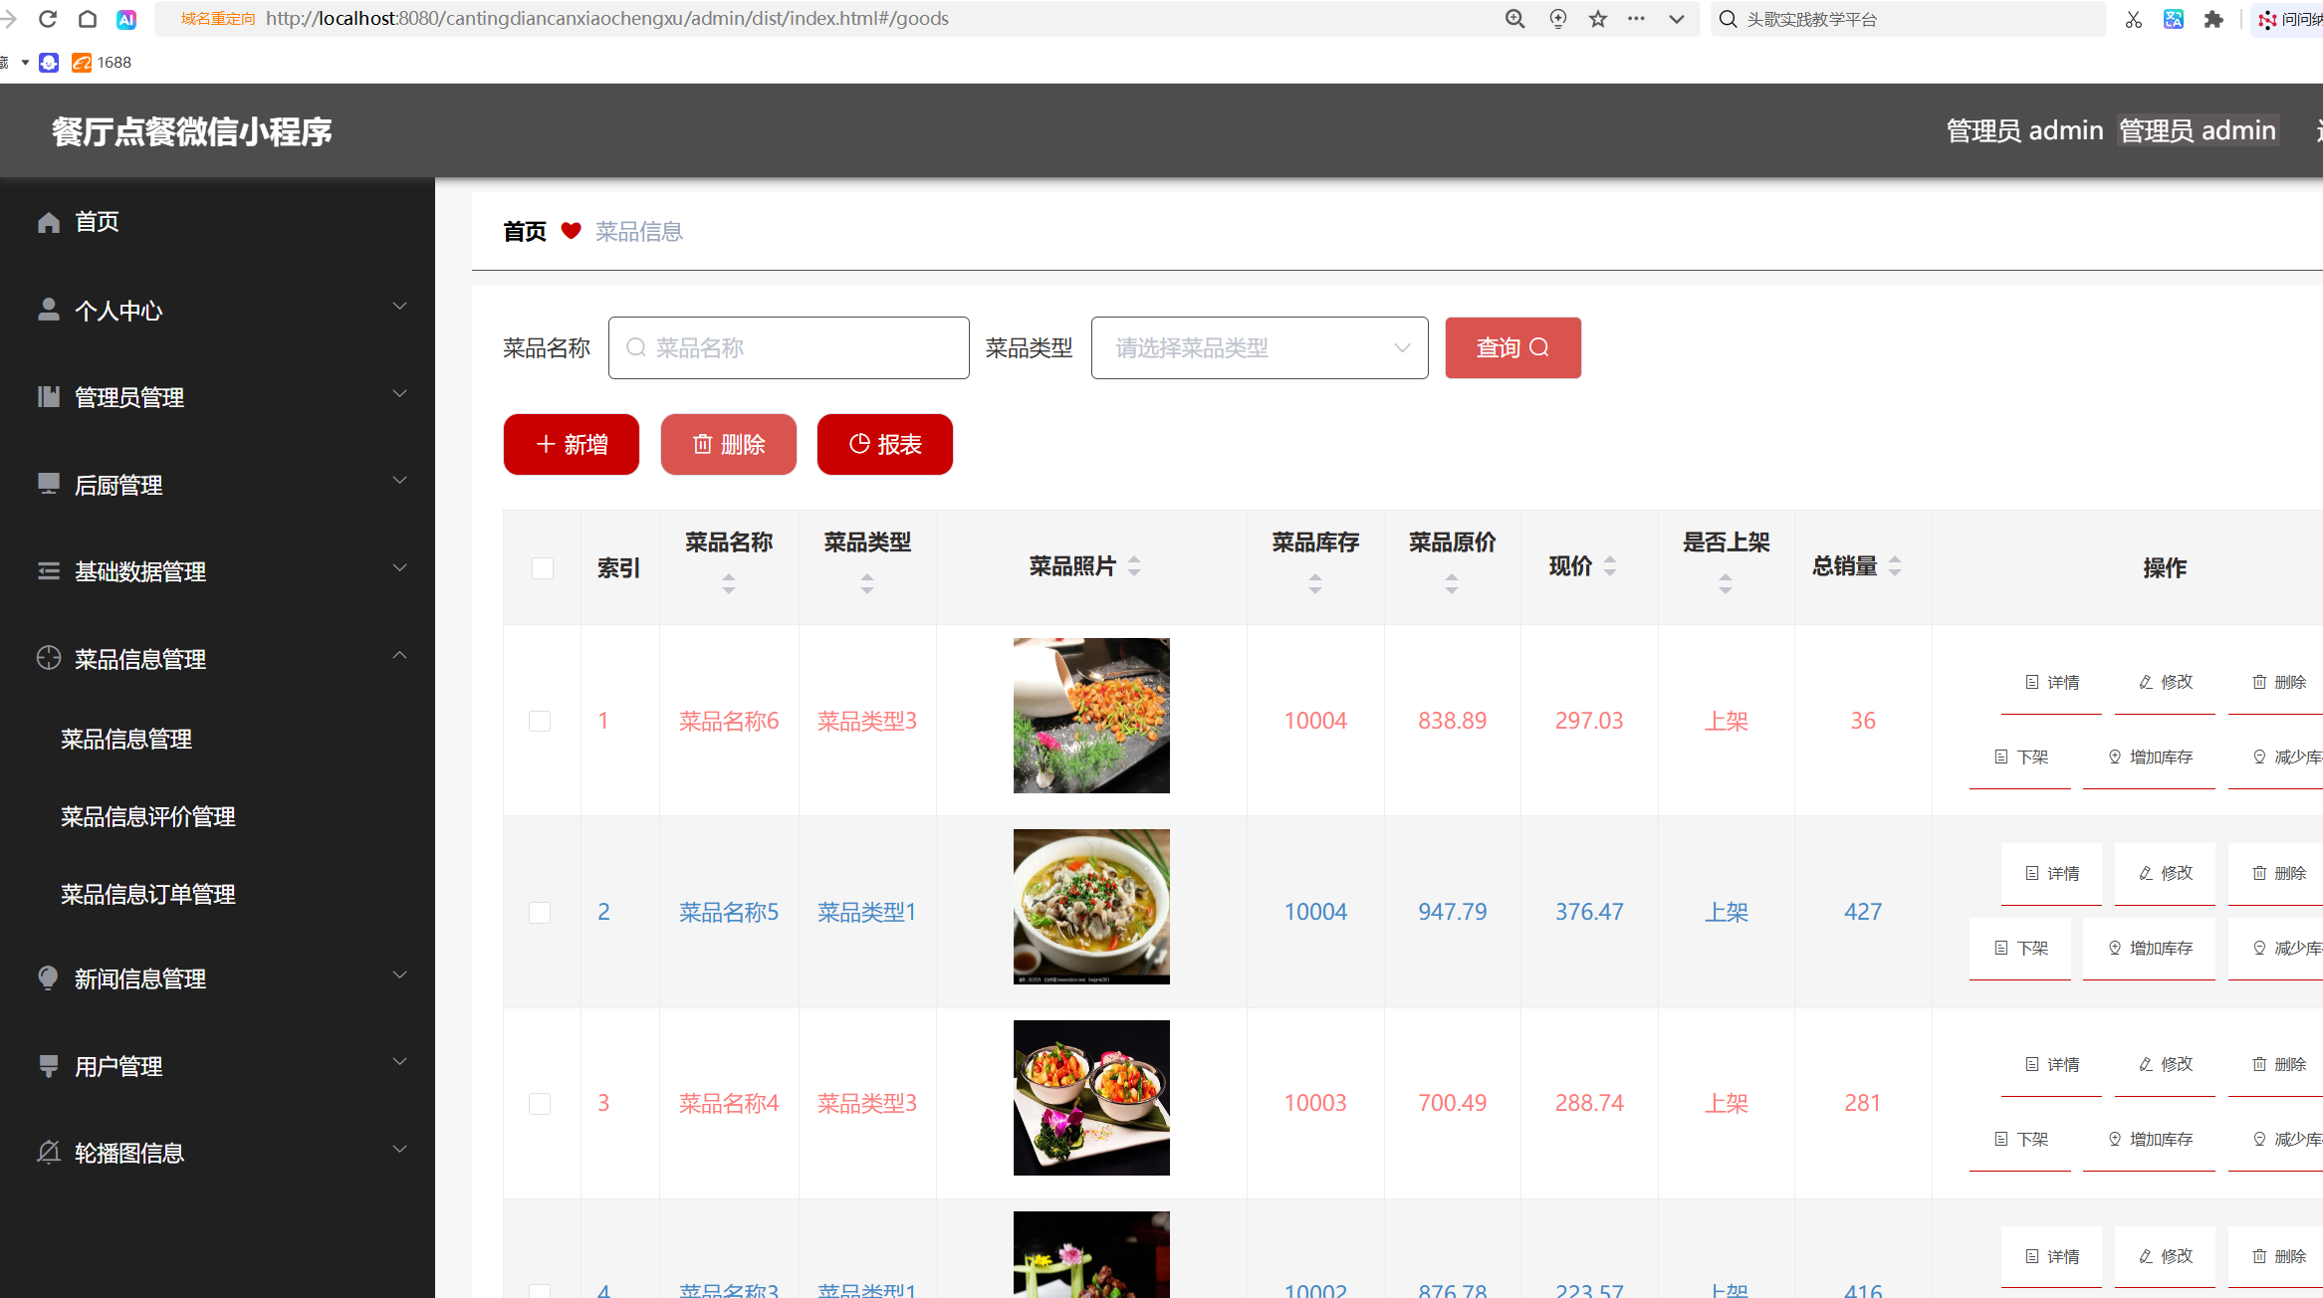Open 菜品信息评价管理 submenu item
Screen dimensions: 2323x1298
coord(147,816)
